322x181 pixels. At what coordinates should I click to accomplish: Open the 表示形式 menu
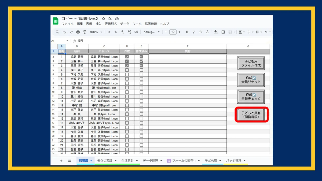point(111,24)
